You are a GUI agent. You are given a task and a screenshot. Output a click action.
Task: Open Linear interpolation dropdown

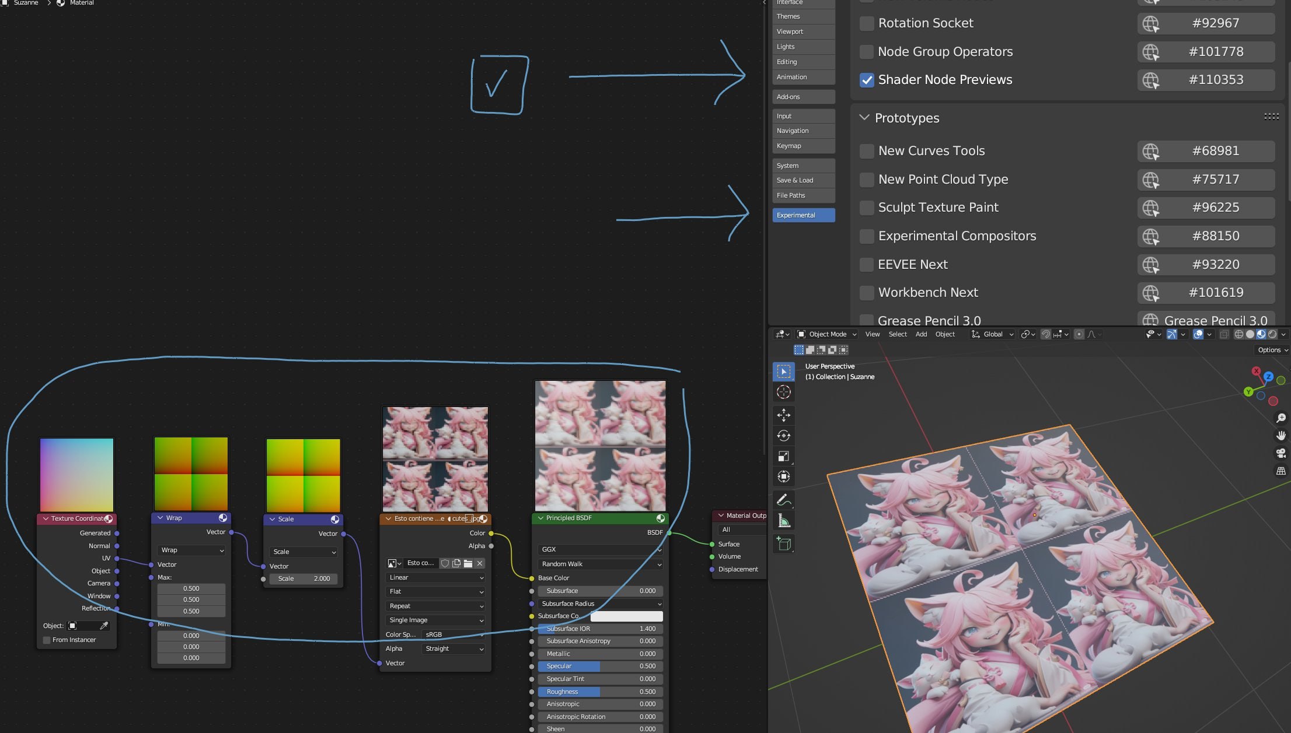click(435, 578)
